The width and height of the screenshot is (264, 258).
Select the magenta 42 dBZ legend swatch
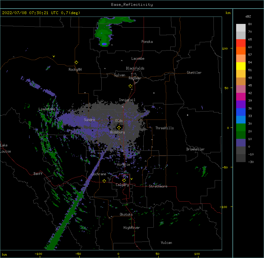click(x=241, y=97)
